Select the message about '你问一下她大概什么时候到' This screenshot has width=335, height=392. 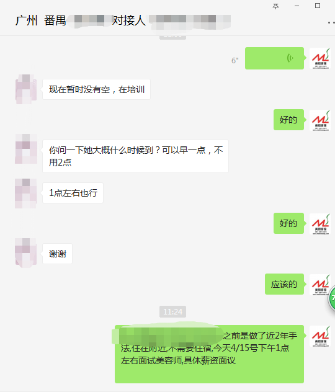(135, 156)
